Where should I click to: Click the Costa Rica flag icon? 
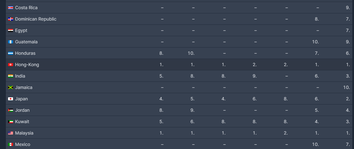click(x=11, y=8)
